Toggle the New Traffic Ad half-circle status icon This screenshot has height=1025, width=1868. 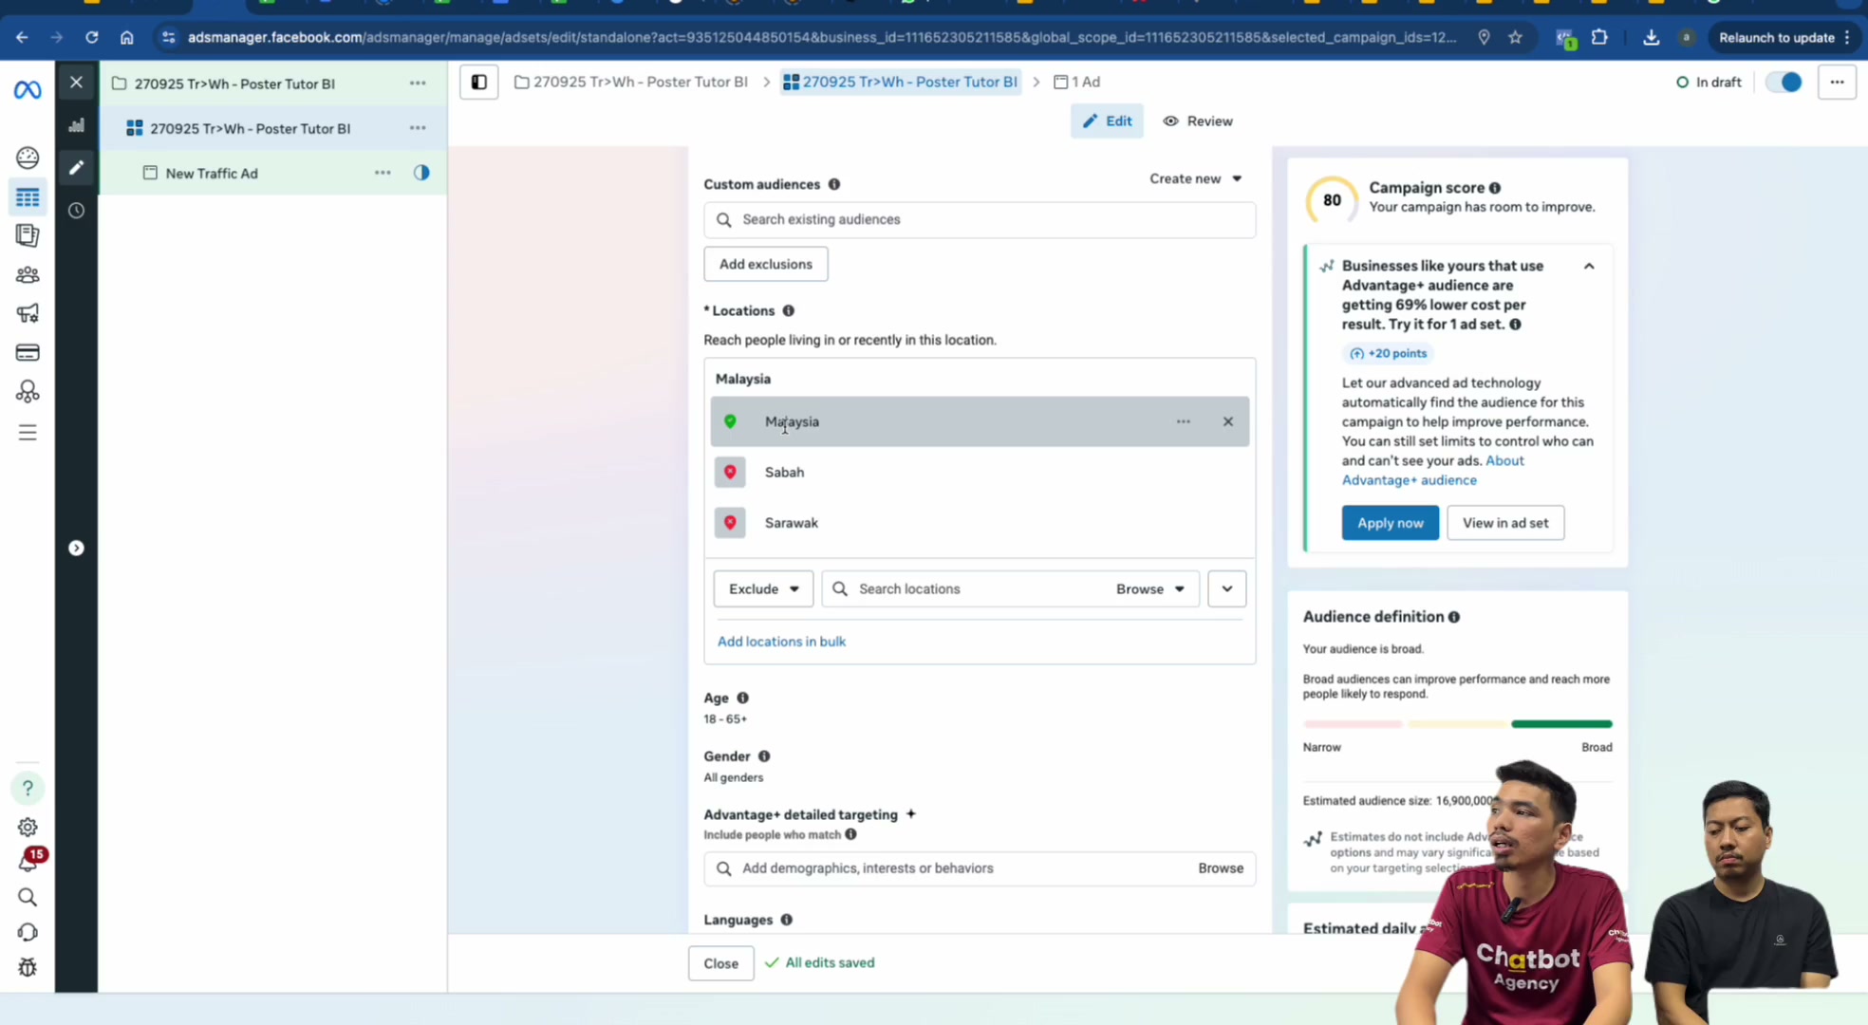(x=421, y=173)
